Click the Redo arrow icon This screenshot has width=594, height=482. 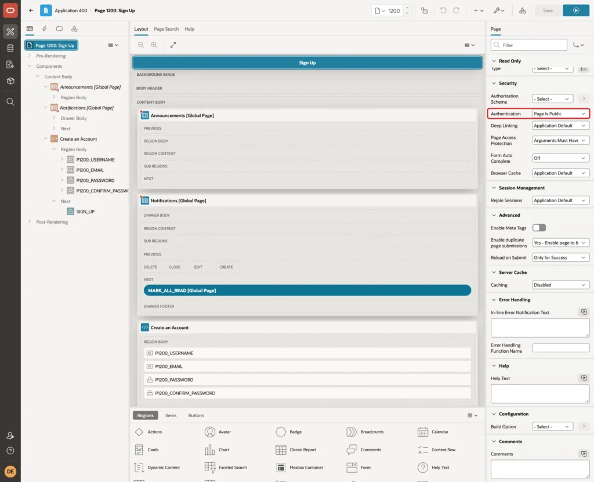[456, 10]
